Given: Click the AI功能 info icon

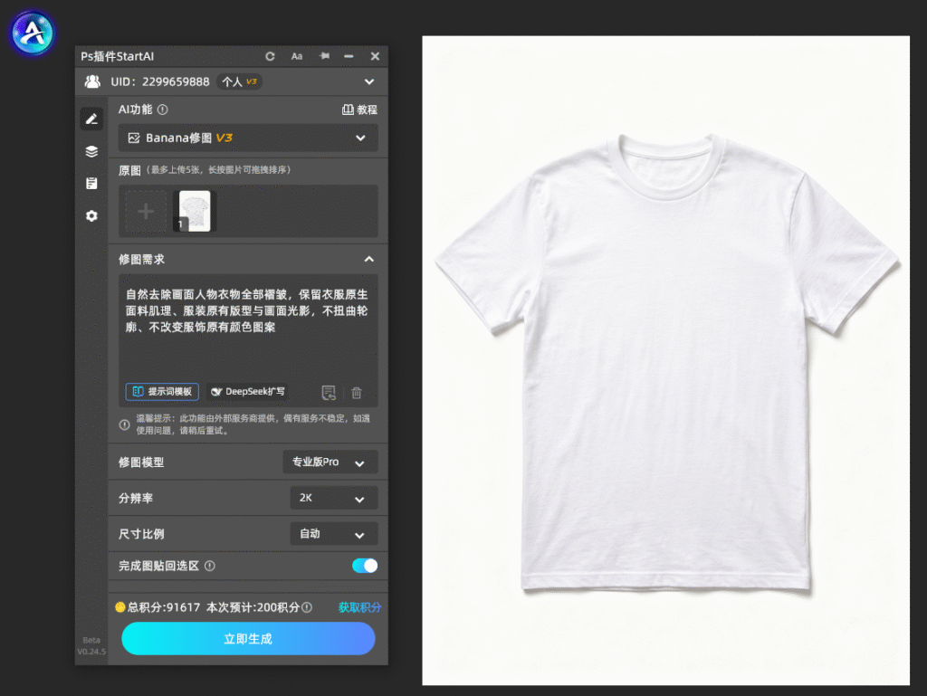Looking at the screenshot, I should (x=163, y=110).
